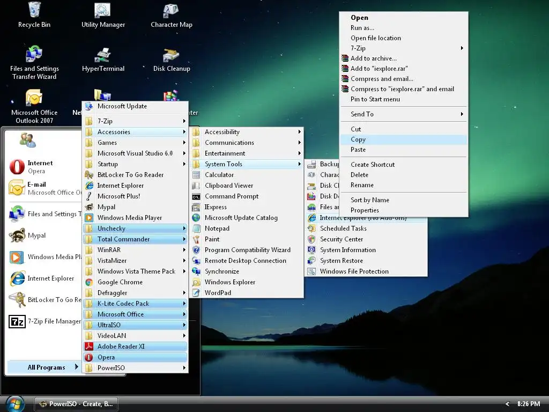Click the 7-Zip File Manager icon in Start menu
Screen dimensions: 549x412
(17, 321)
